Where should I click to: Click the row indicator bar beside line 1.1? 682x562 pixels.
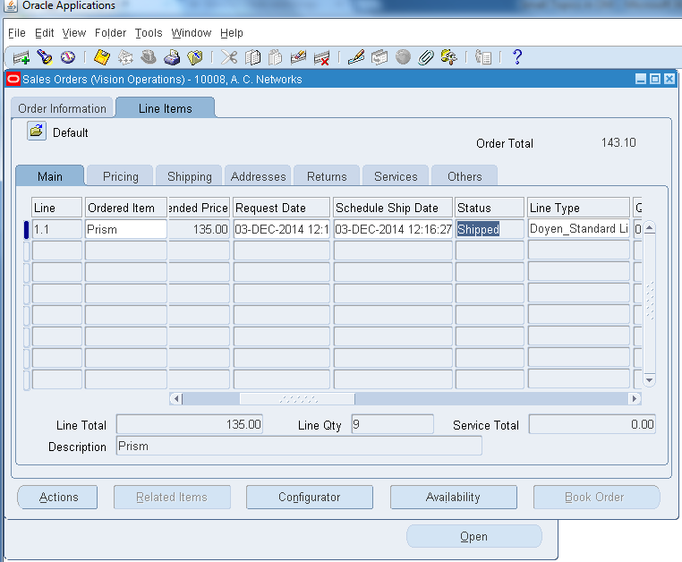point(26,229)
